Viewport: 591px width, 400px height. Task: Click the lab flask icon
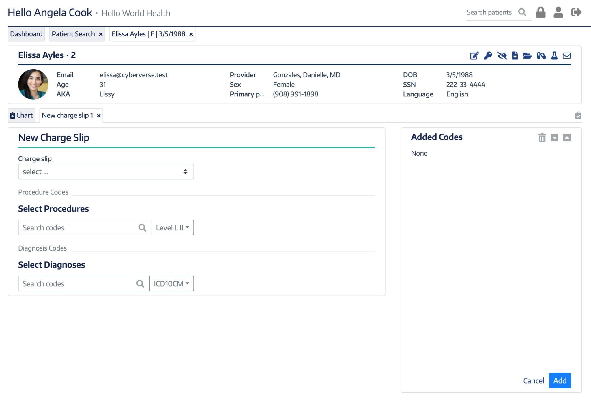(554, 56)
